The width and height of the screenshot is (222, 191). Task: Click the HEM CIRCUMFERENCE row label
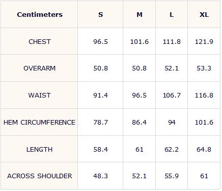(40, 122)
